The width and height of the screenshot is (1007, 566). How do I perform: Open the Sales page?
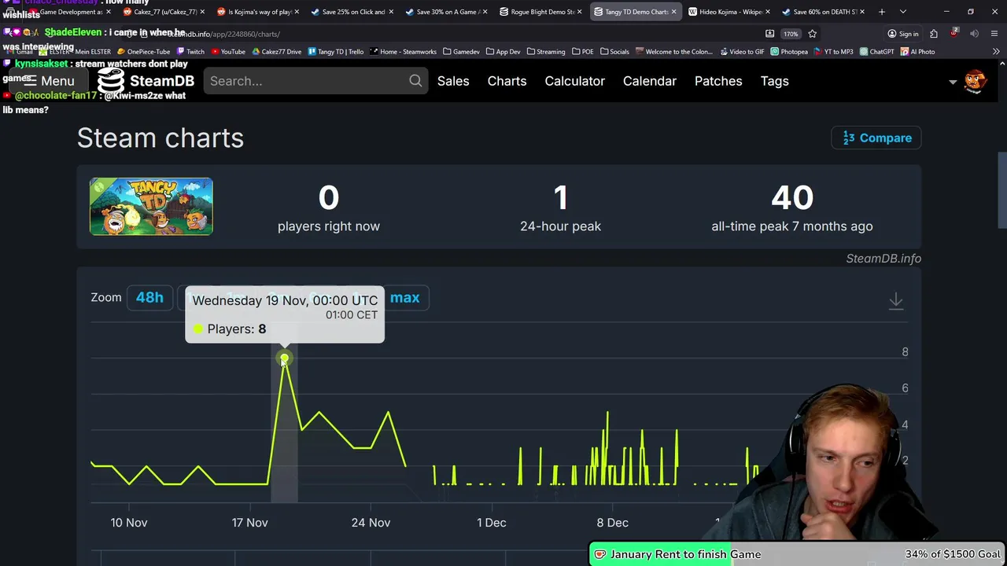(x=453, y=81)
